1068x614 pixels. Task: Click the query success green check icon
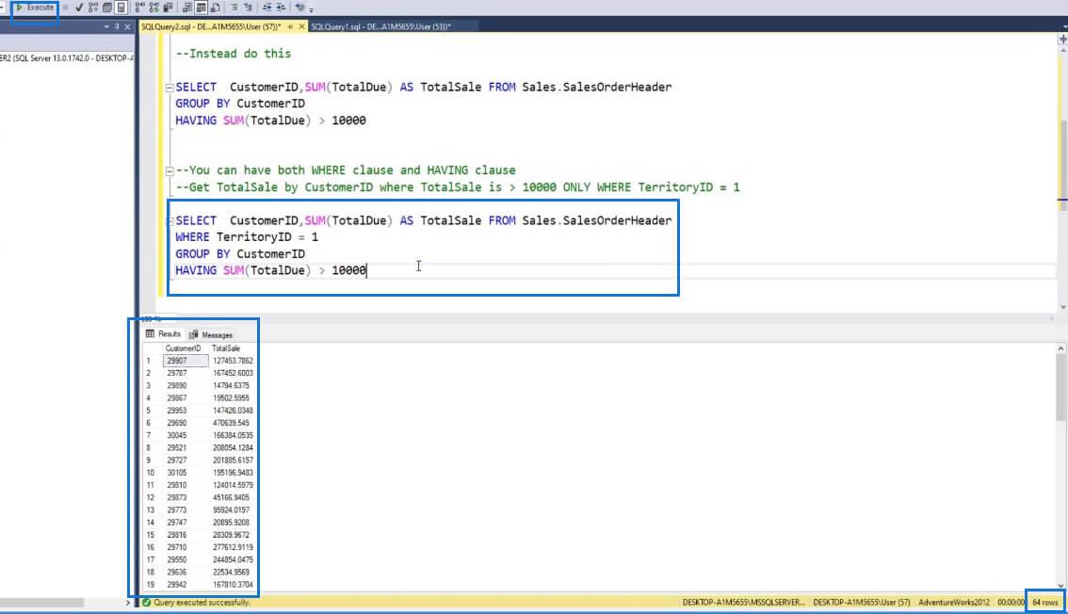pyautogui.click(x=146, y=603)
